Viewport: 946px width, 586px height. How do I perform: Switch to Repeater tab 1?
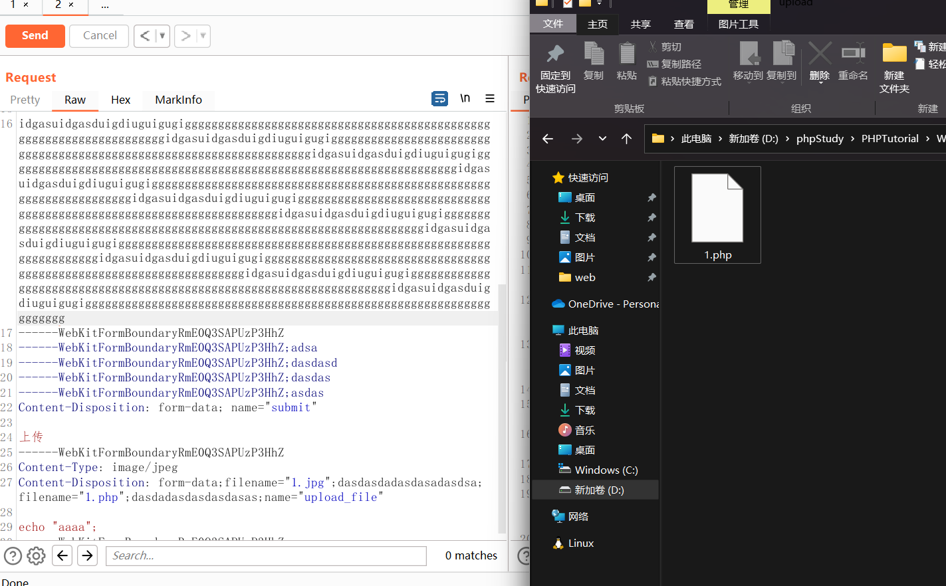13,5
